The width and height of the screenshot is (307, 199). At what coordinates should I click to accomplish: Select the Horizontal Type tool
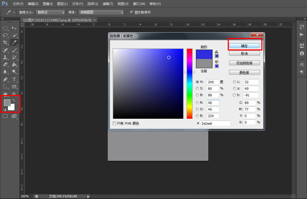point(14,79)
